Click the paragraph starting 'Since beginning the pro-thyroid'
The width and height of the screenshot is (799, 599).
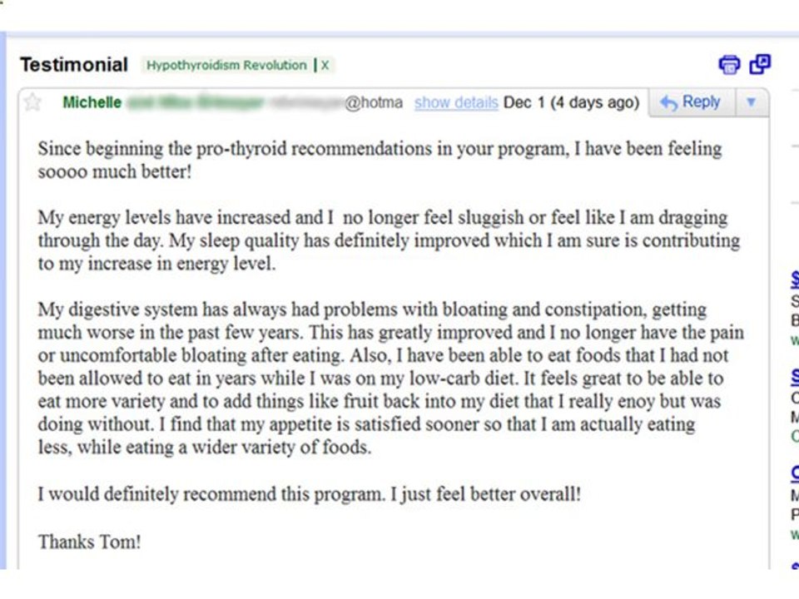[380, 160]
